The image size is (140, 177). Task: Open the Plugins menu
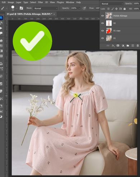pos(60,2)
